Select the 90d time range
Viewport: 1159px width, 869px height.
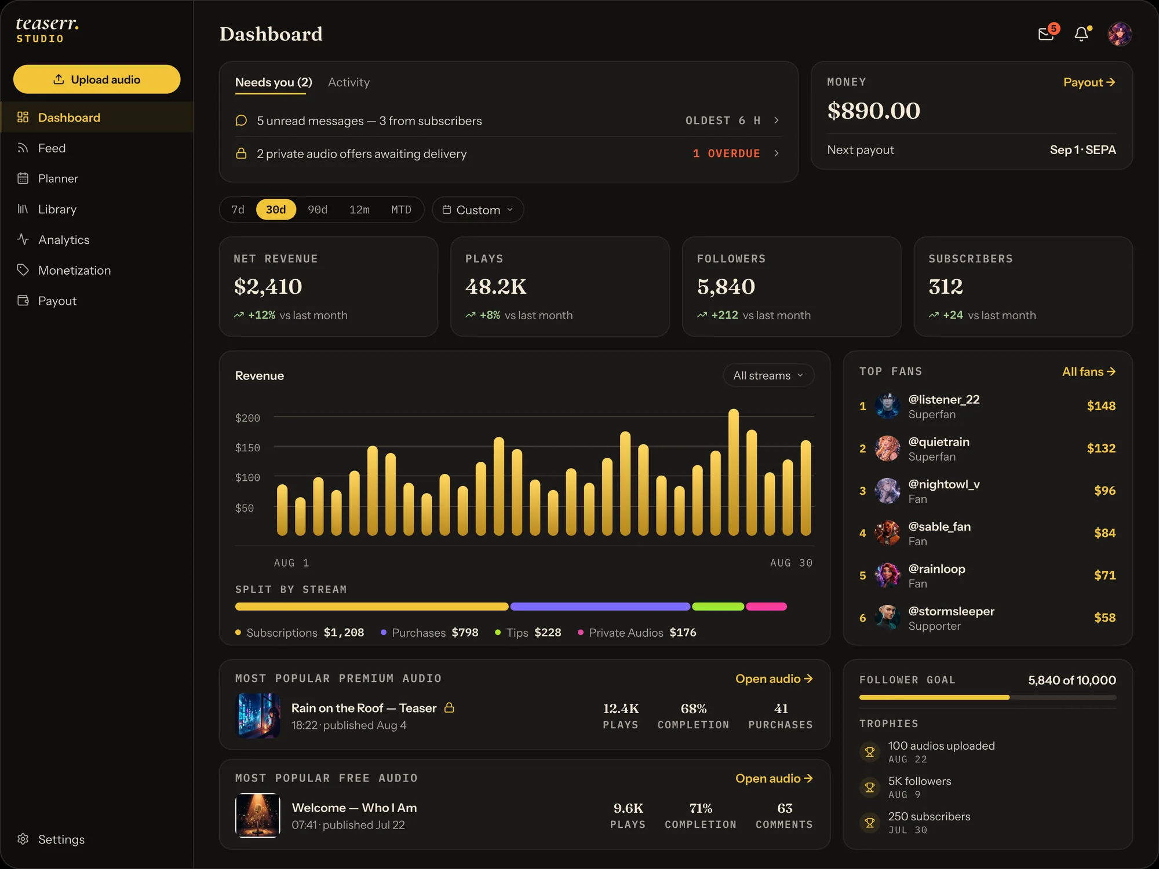point(318,209)
